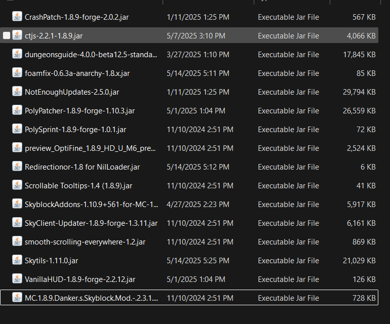Click the 2,524 KB size value
The height and width of the screenshot is (324, 390).
(x=361, y=148)
